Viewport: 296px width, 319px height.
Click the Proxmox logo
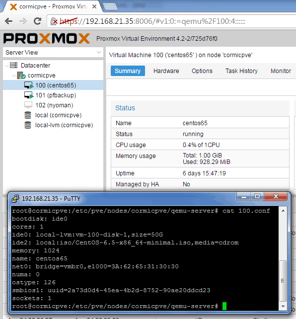coord(47,38)
